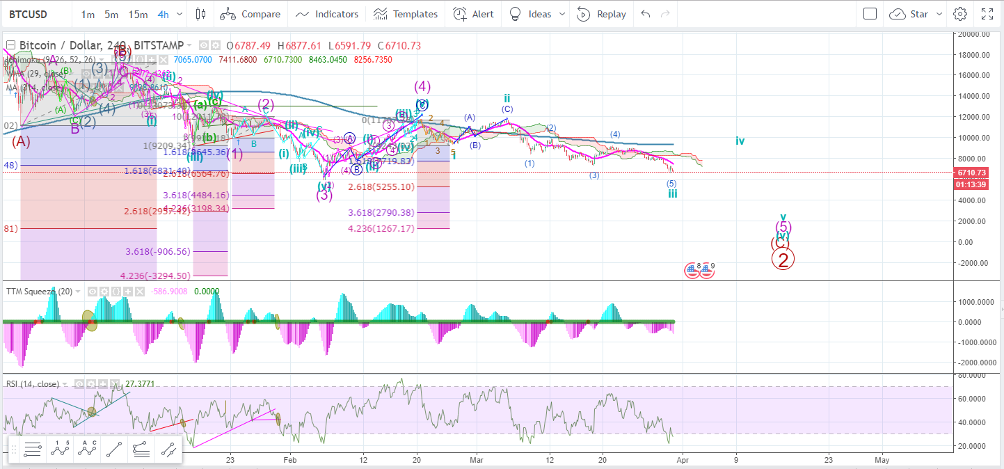View TTM Squeeze source code braces icon
The width and height of the screenshot is (1004, 469).
click(116, 292)
